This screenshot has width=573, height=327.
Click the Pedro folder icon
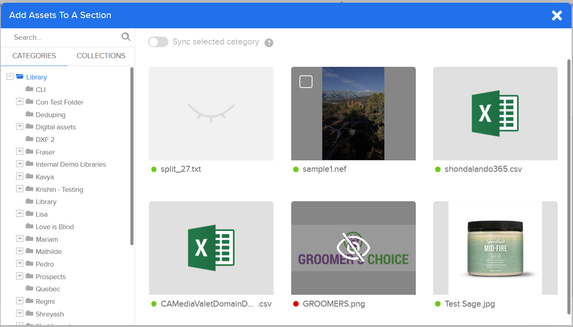[x=29, y=264]
